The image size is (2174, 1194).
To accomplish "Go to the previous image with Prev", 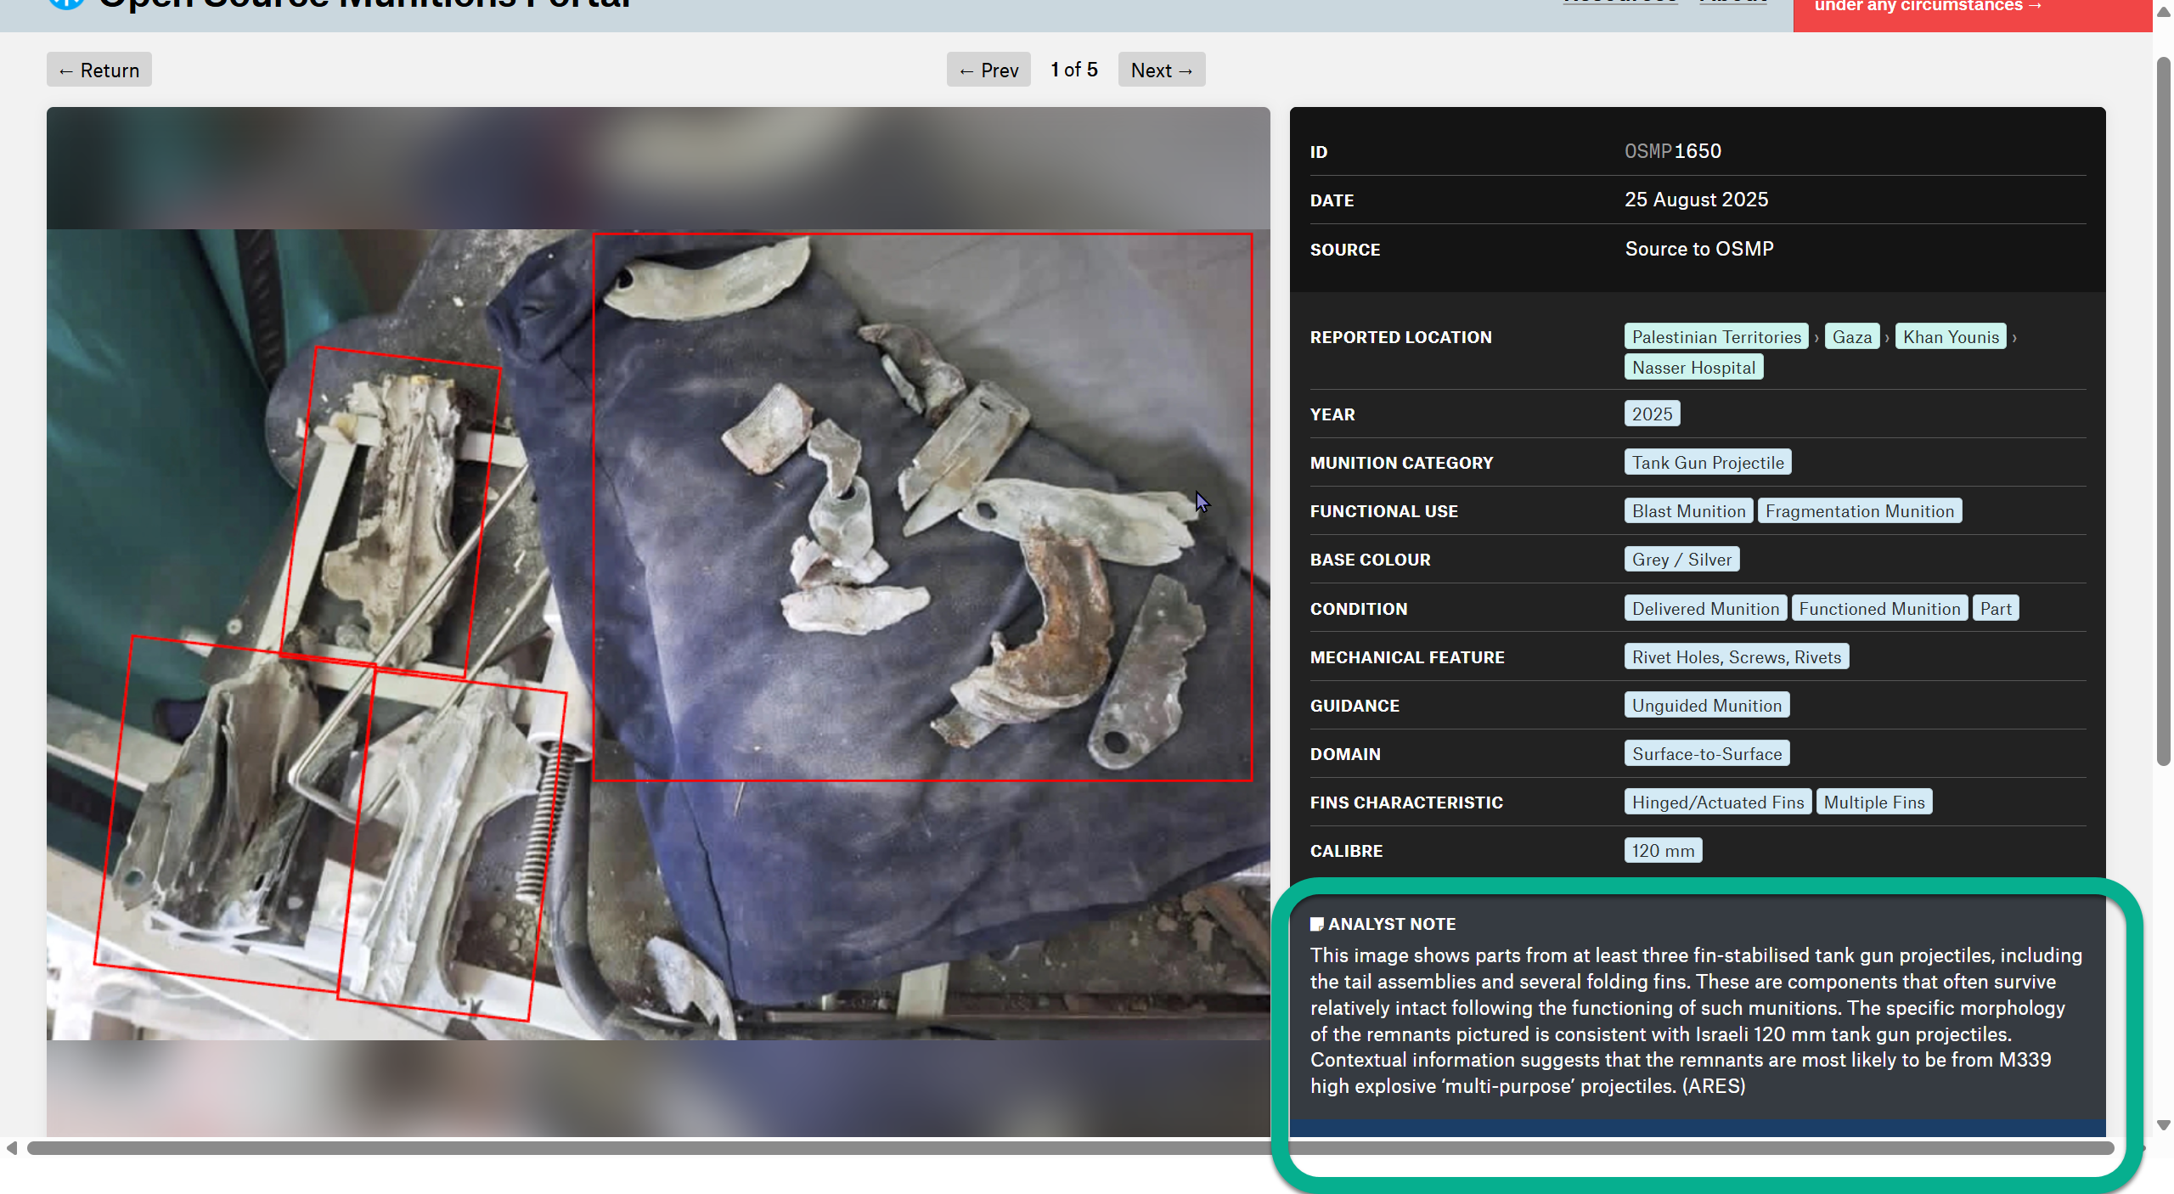I will (x=988, y=70).
